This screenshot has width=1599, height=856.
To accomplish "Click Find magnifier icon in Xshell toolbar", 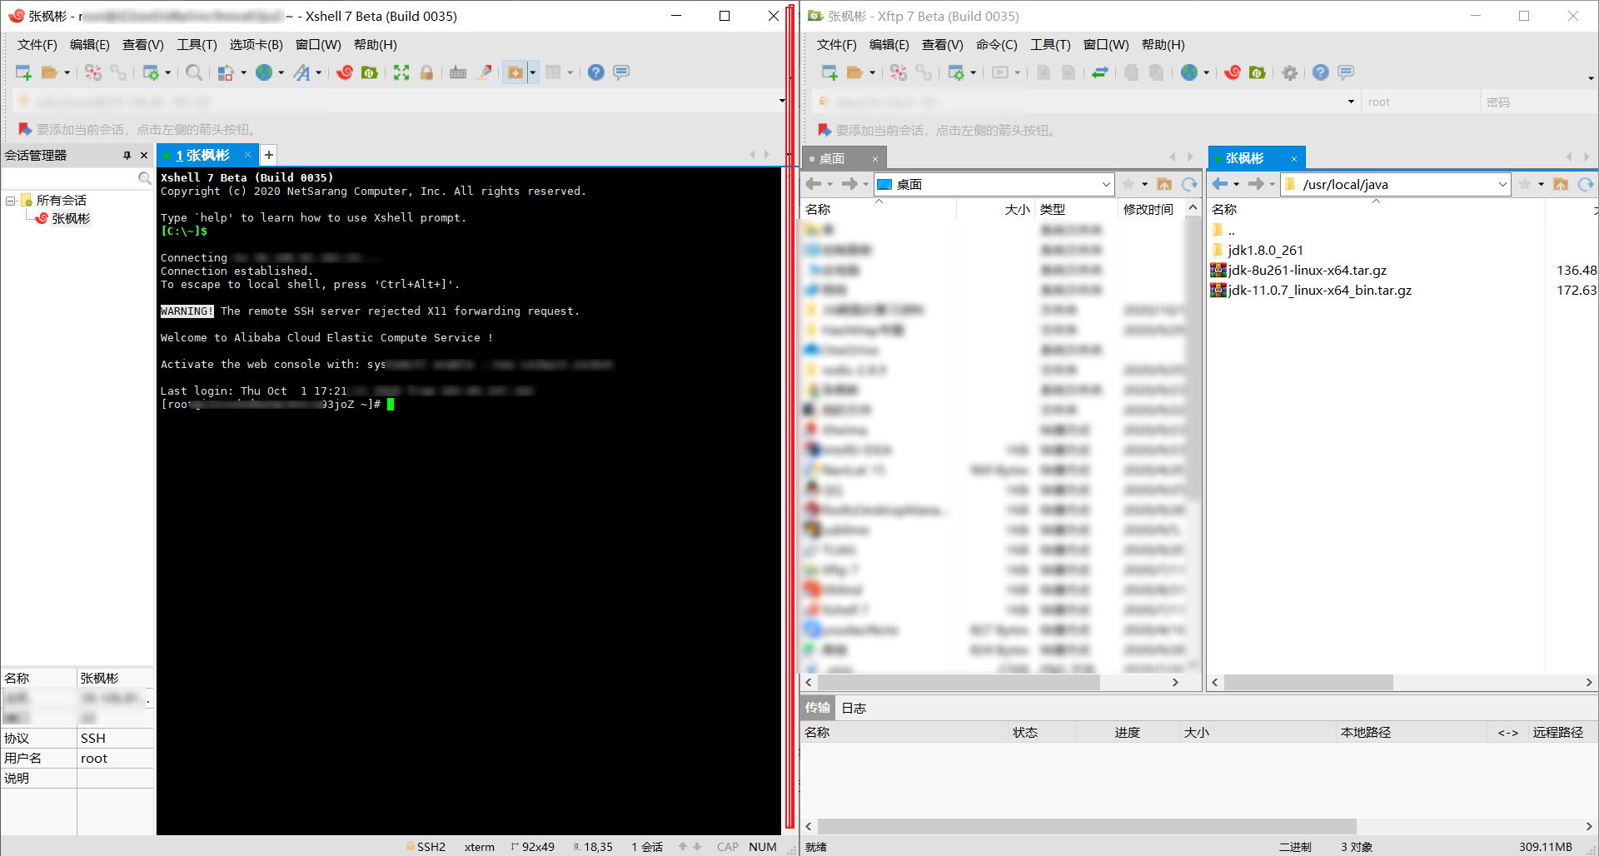I will 194,72.
